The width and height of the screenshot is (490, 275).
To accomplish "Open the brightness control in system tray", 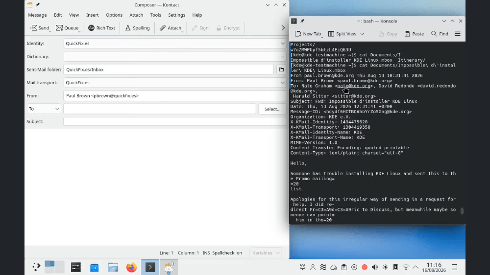I will [x=385, y=267].
